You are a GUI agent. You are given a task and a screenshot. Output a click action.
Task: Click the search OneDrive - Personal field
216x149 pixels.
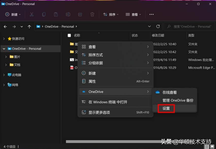(x=189, y=27)
